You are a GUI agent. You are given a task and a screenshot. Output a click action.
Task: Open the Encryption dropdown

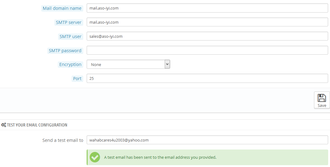point(128,64)
